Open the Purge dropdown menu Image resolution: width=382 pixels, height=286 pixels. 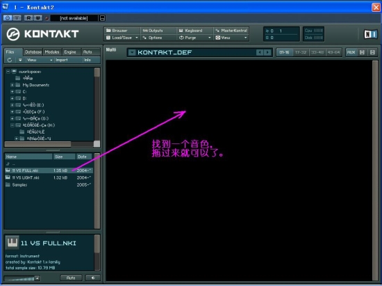pos(194,38)
